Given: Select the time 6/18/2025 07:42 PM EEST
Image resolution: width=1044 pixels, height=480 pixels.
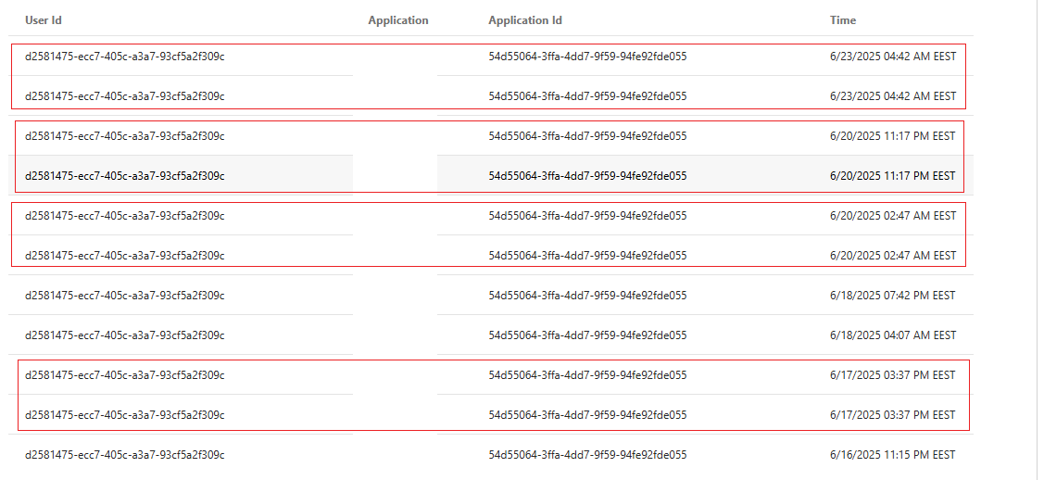Looking at the screenshot, I should click(893, 296).
